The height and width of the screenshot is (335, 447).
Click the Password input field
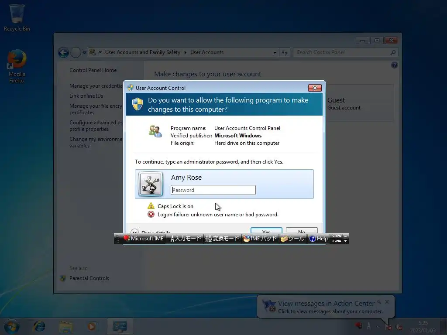213,190
